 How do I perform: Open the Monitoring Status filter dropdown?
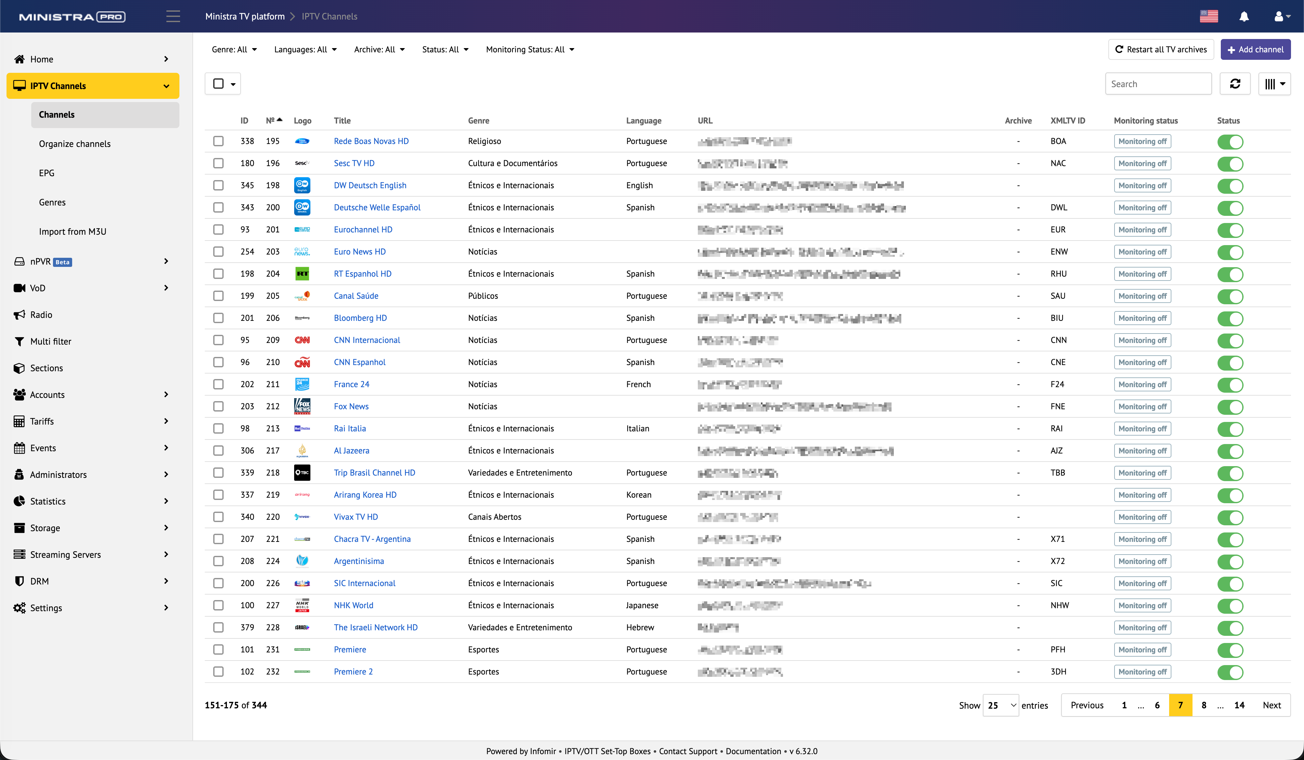pos(530,50)
